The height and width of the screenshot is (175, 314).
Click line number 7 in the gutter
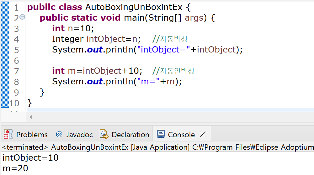point(16,71)
